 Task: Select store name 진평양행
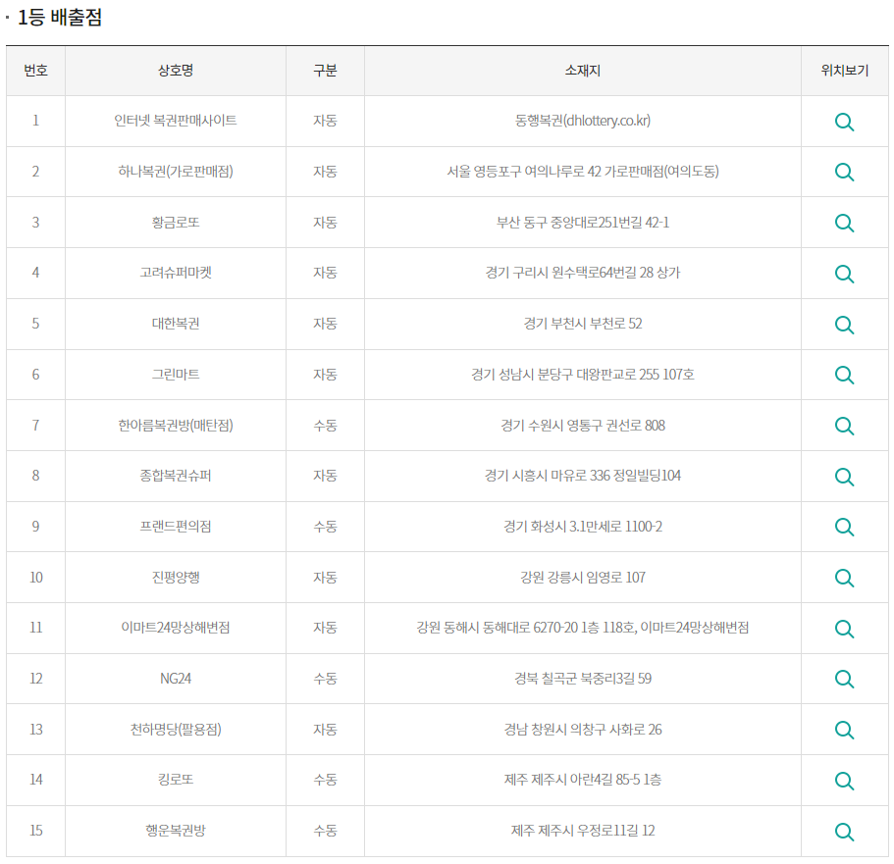(176, 577)
